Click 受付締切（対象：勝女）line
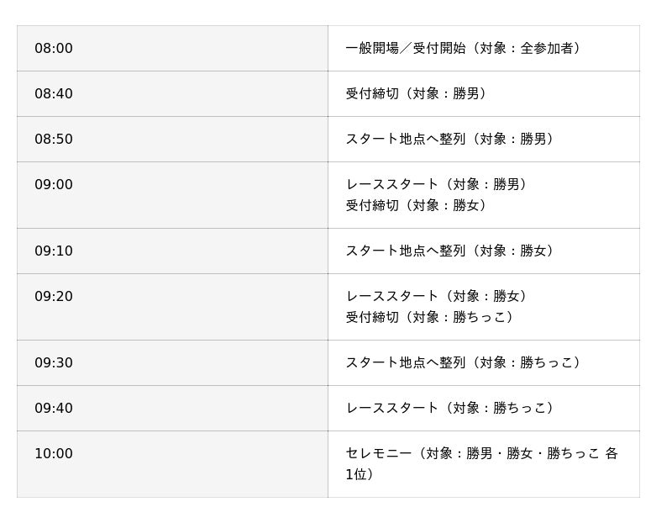This screenshot has width=672, height=523. (x=418, y=206)
